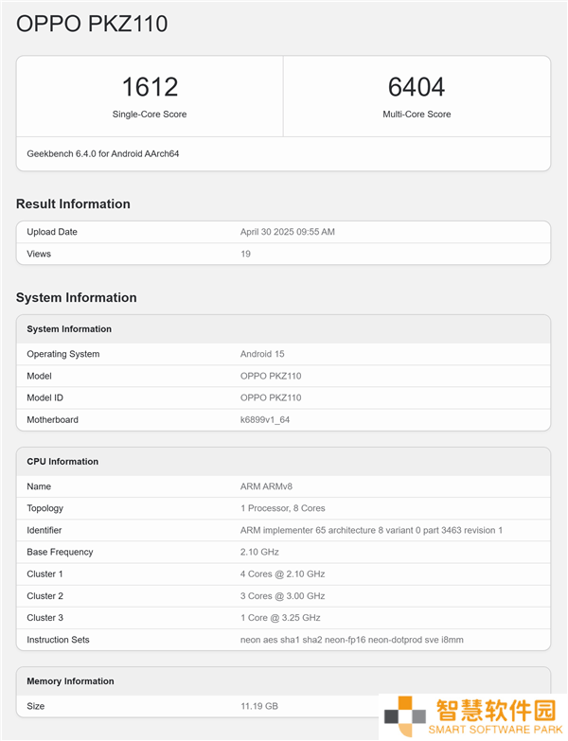
Task: Click the Size row label
Action: pyautogui.click(x=35, y=706)
